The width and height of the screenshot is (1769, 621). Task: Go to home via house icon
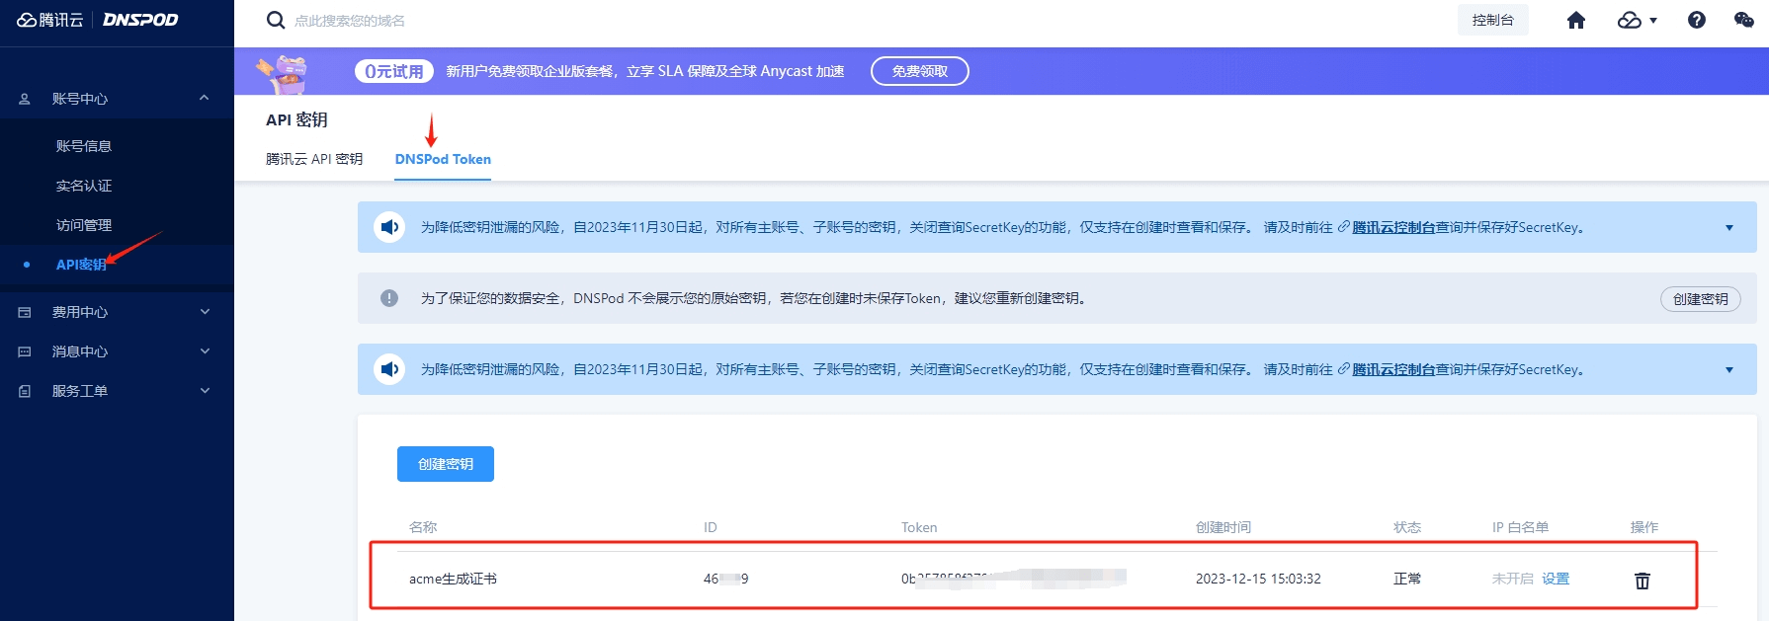(1576, 20)
